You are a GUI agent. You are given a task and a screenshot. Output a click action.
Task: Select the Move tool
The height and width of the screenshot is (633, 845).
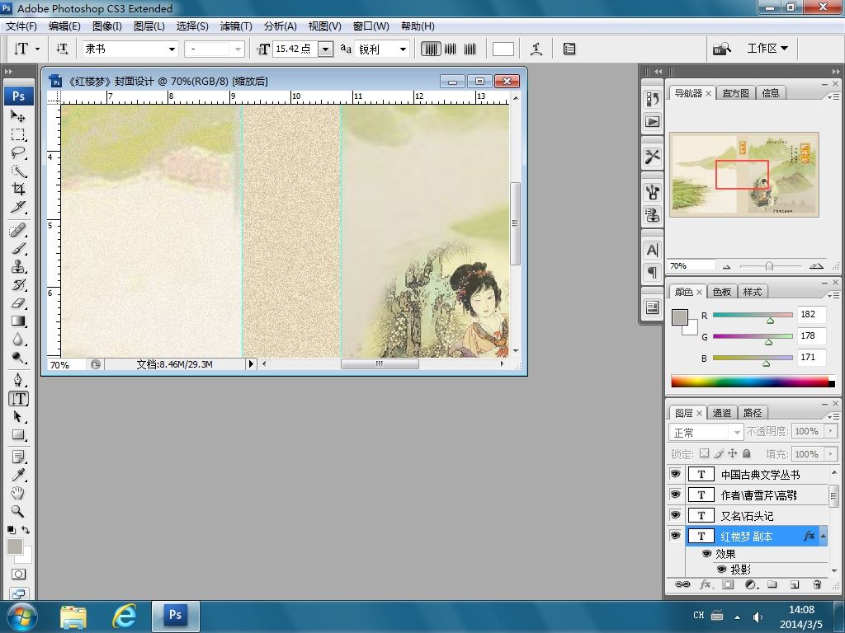click(x=18, y=115)
